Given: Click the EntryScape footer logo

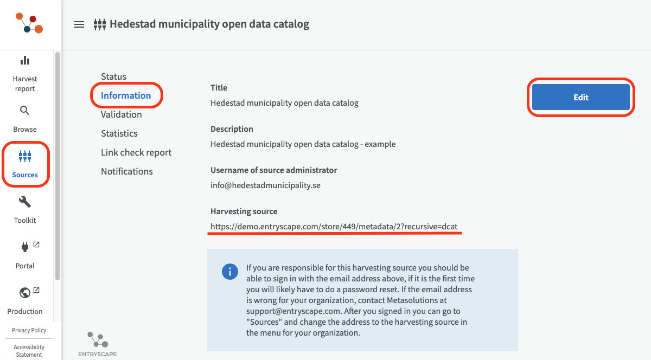Looking at the screenshot, I should coord(98,344).
